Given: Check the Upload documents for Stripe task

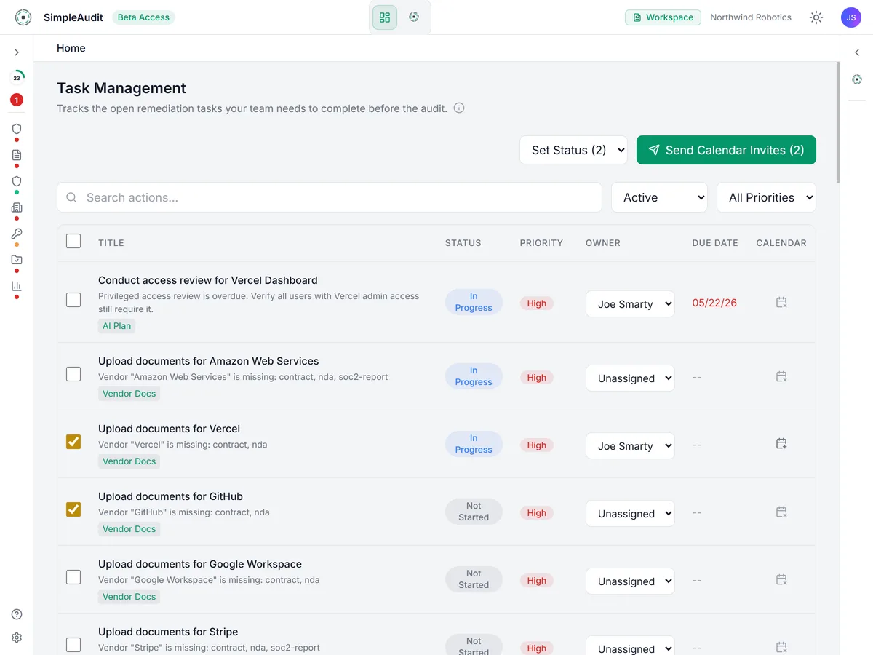Looking at the screenshot, I should click(x=73, y=645).
